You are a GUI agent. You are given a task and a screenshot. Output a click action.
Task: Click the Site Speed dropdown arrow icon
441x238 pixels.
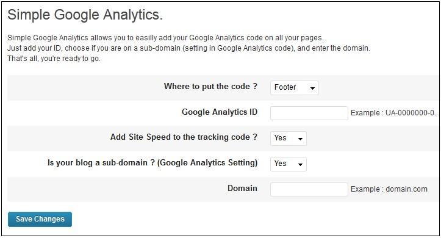(x=300, y=139)
